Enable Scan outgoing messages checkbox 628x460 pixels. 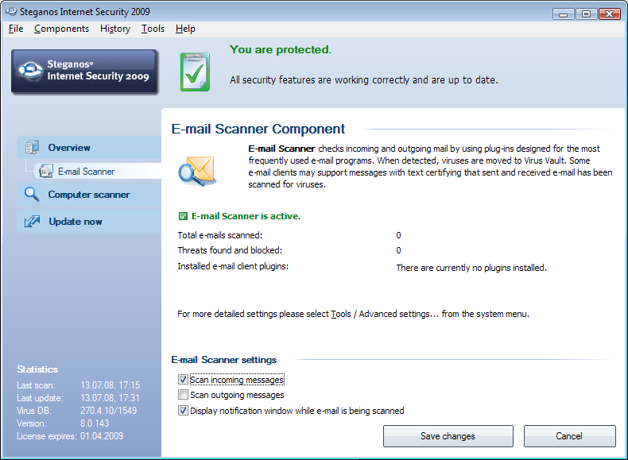click(x=183, y=395)
